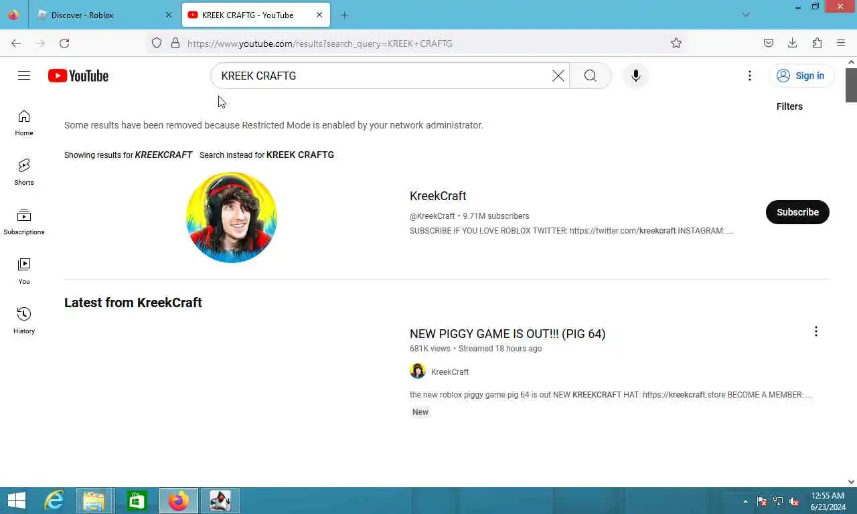Close the KREEK CRAFTG YouTube tab
Screen dimensions: 857x514
(319, 15)
